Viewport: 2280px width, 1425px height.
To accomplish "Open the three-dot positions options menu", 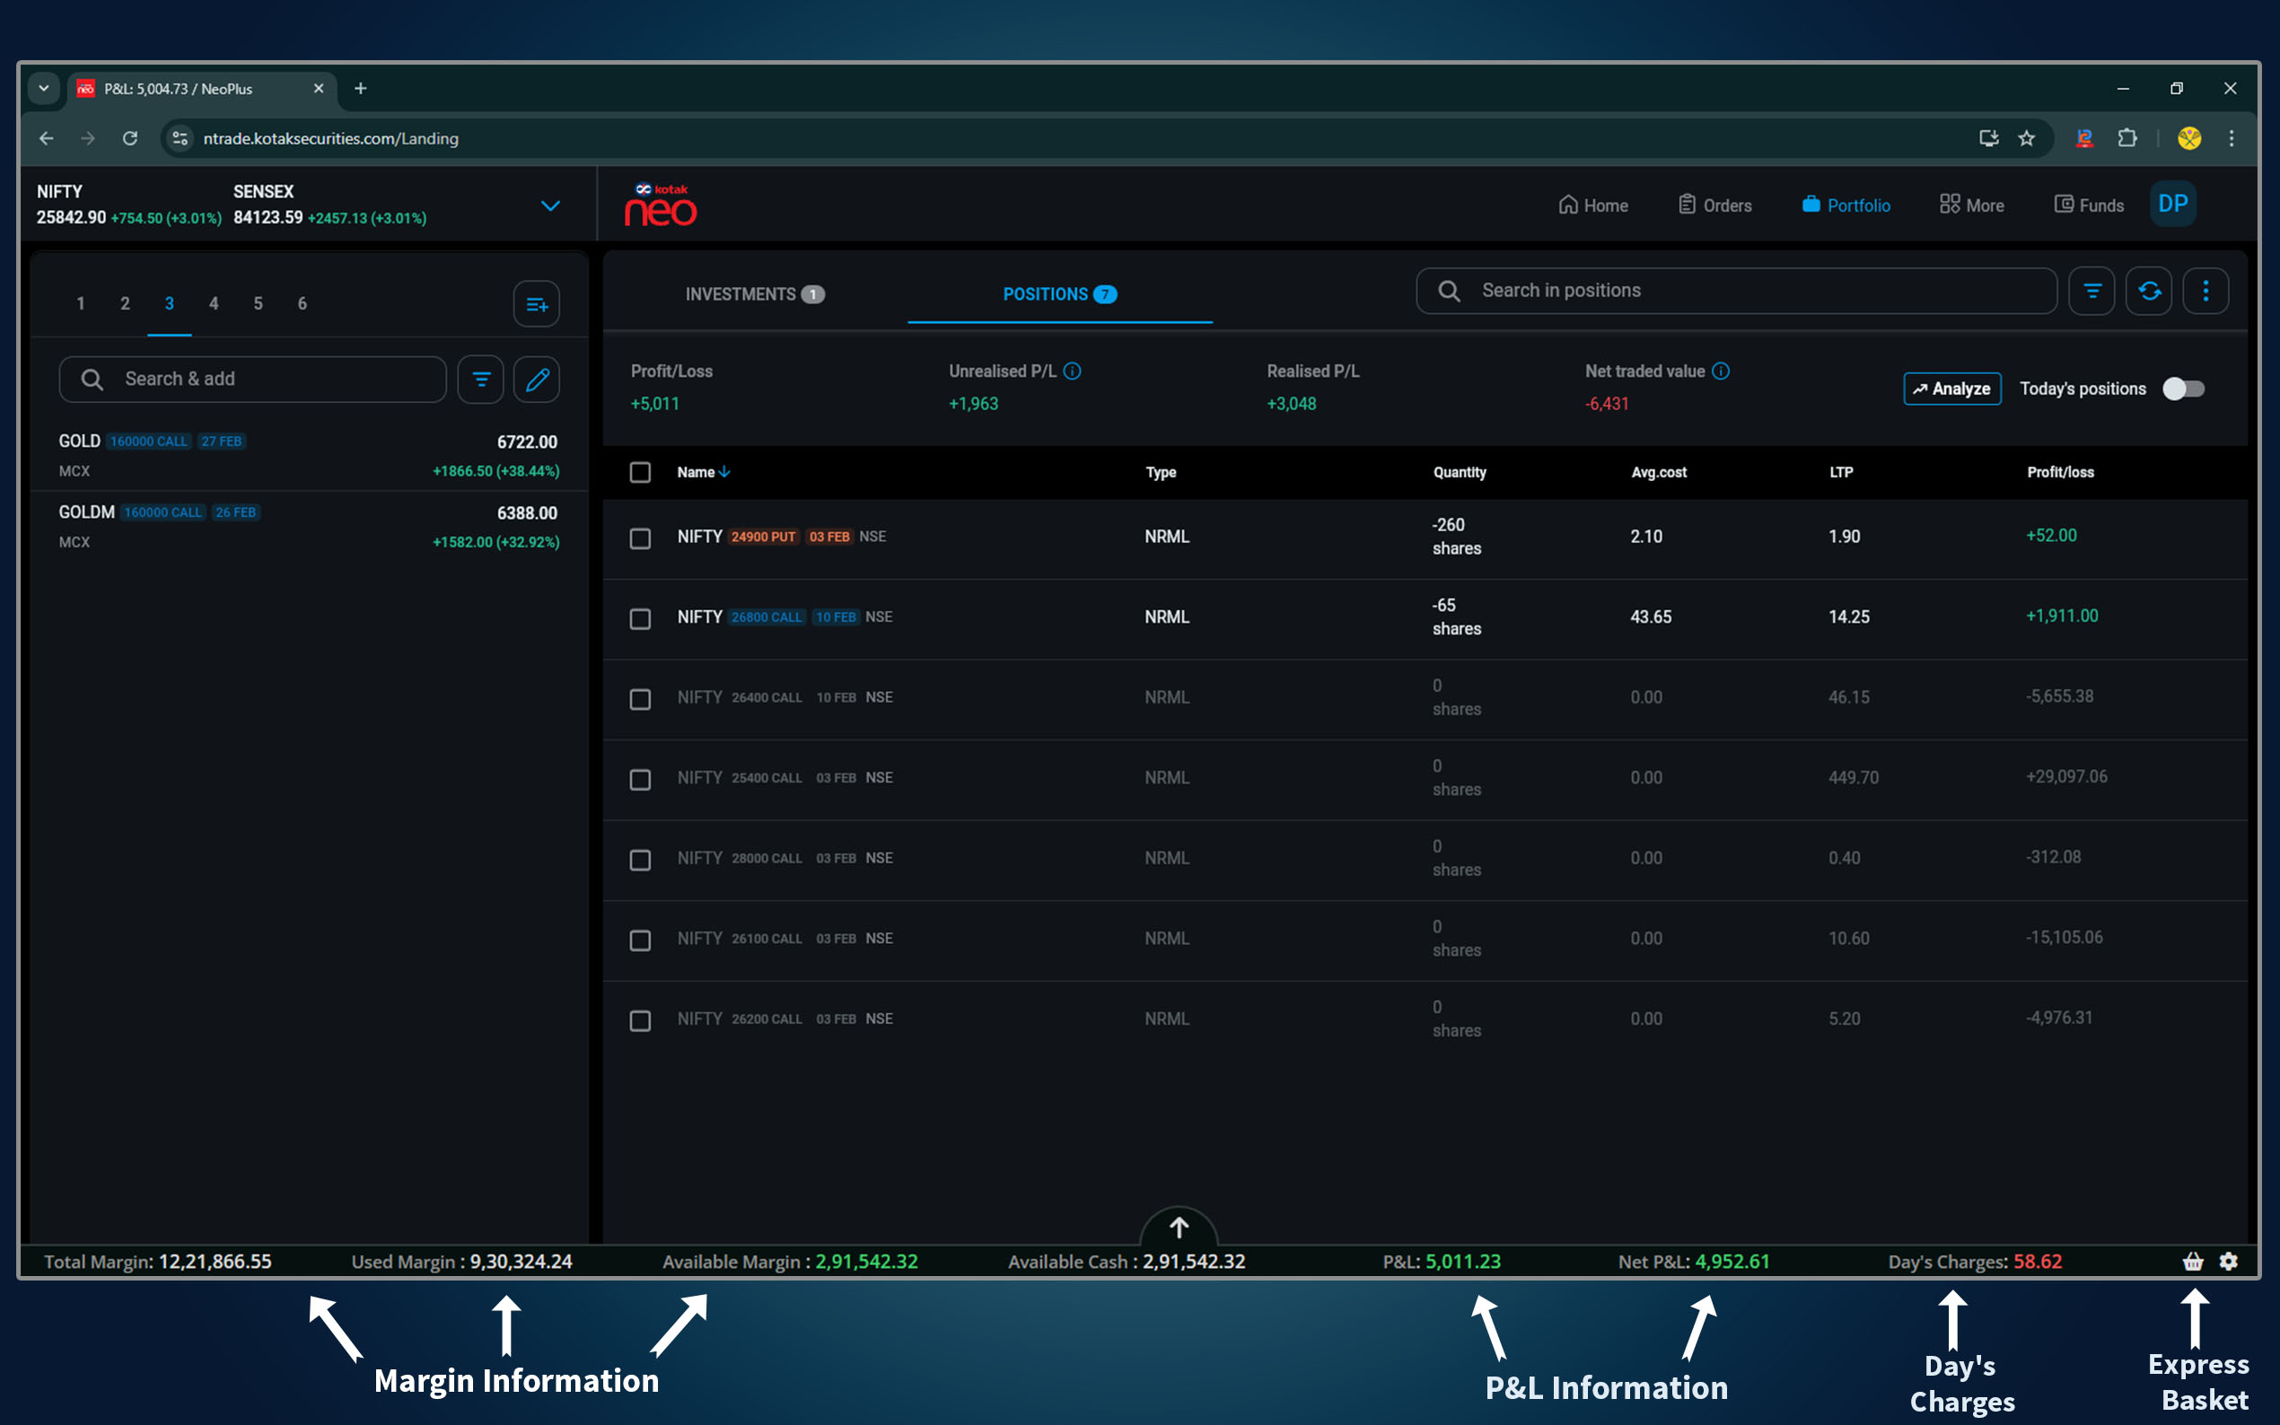I will (x=2205, y=292).
